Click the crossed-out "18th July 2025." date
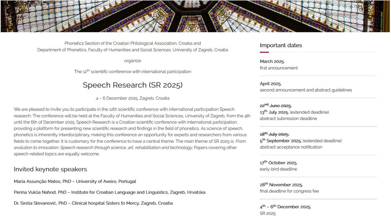Viewport: 391px width, 216px height. click(x=275, y=134)
